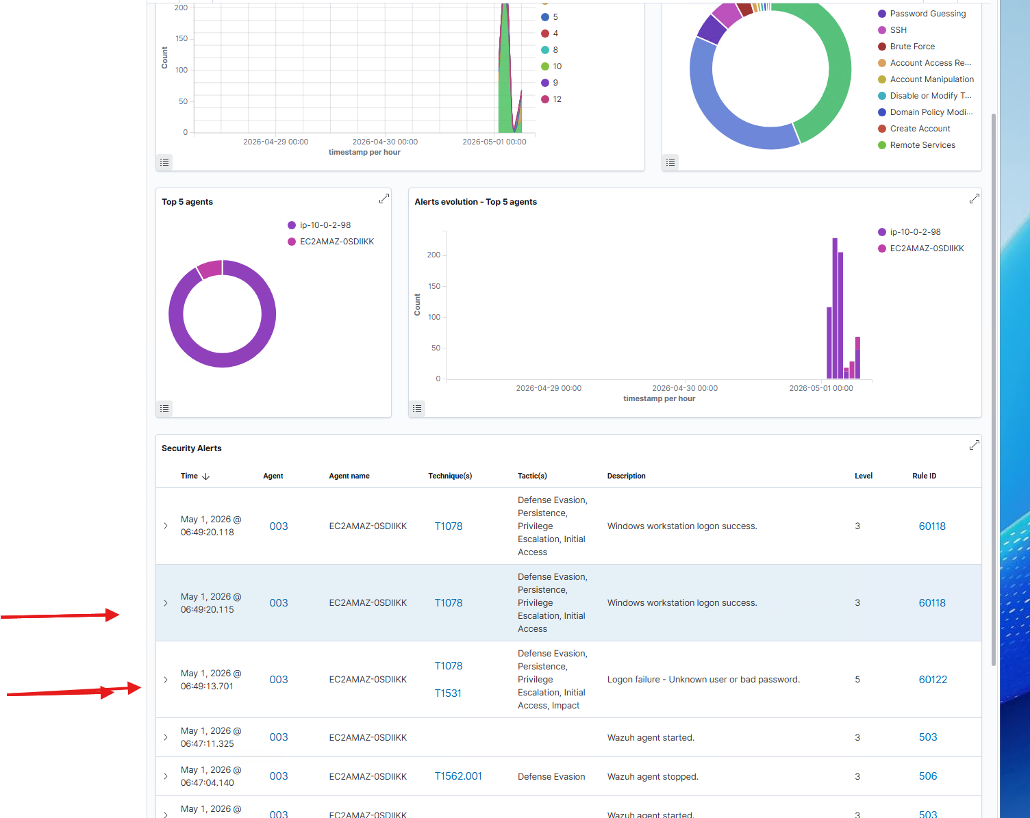Open rule ID 60122 link
The height and width of the screenshot is (818, 1030).
pos(933,680)
